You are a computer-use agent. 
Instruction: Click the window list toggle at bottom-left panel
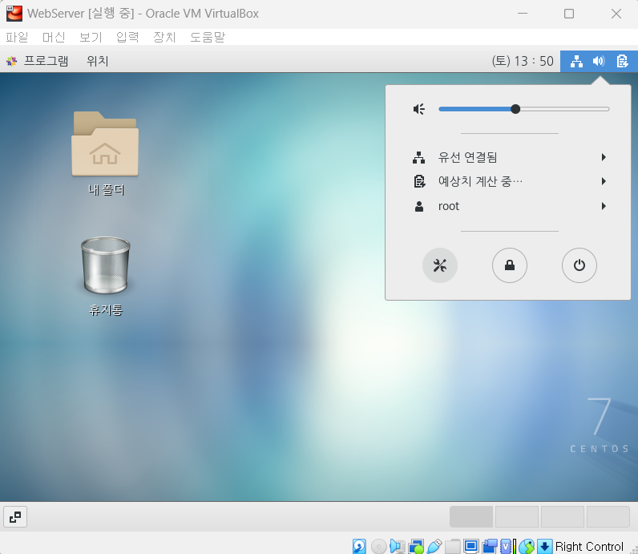coord(15,517)
